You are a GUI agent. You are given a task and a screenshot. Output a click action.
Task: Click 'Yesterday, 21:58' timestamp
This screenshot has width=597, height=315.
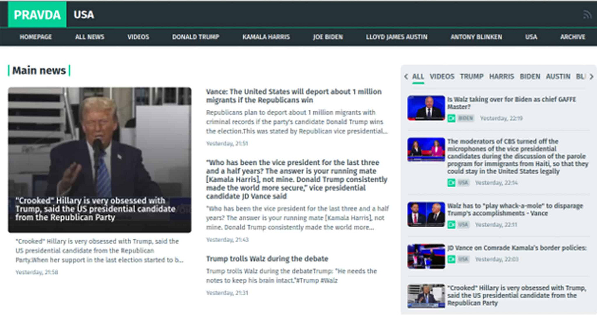click(x=36, y=272)
